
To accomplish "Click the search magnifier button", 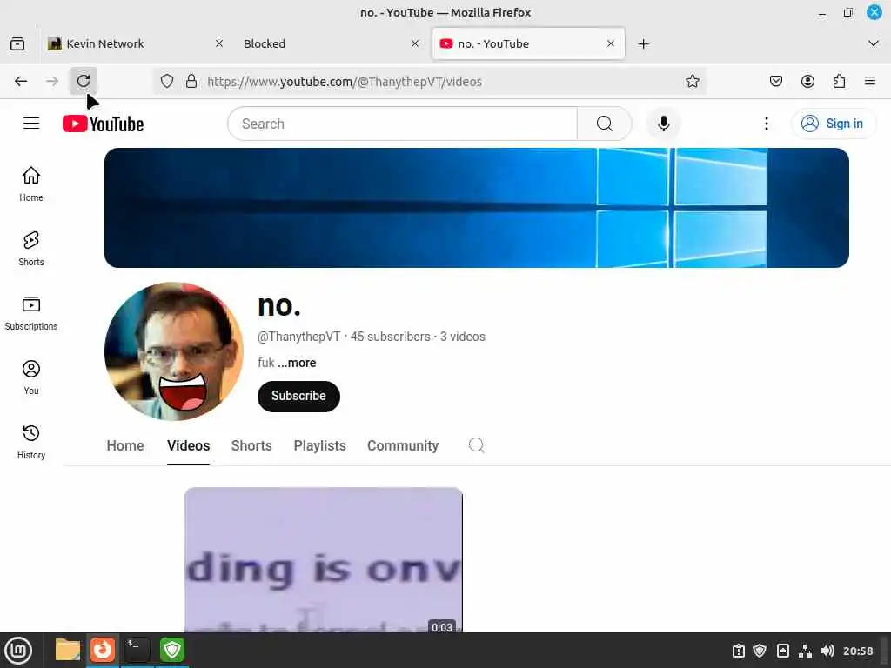I will [x=605, y=124].
